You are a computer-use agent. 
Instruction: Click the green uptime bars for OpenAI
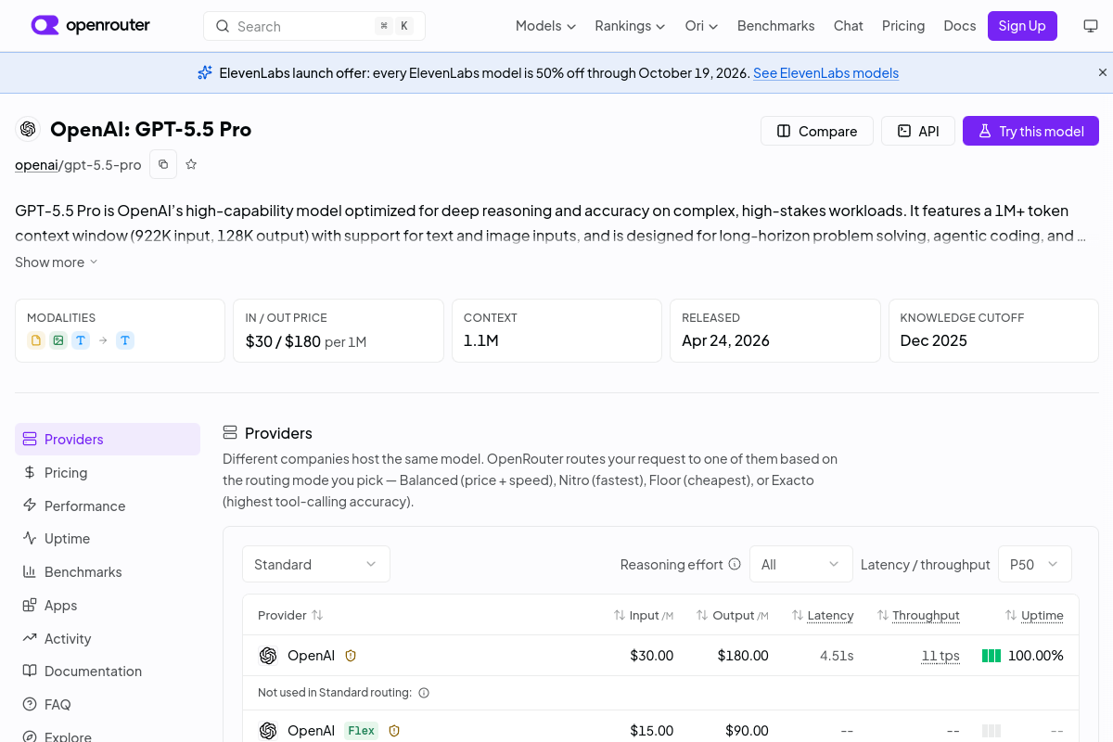[x=991, y=656]
